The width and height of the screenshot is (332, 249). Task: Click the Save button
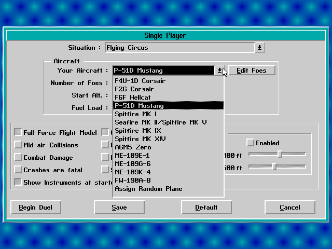pyautogui.click(x=119, y=208)
